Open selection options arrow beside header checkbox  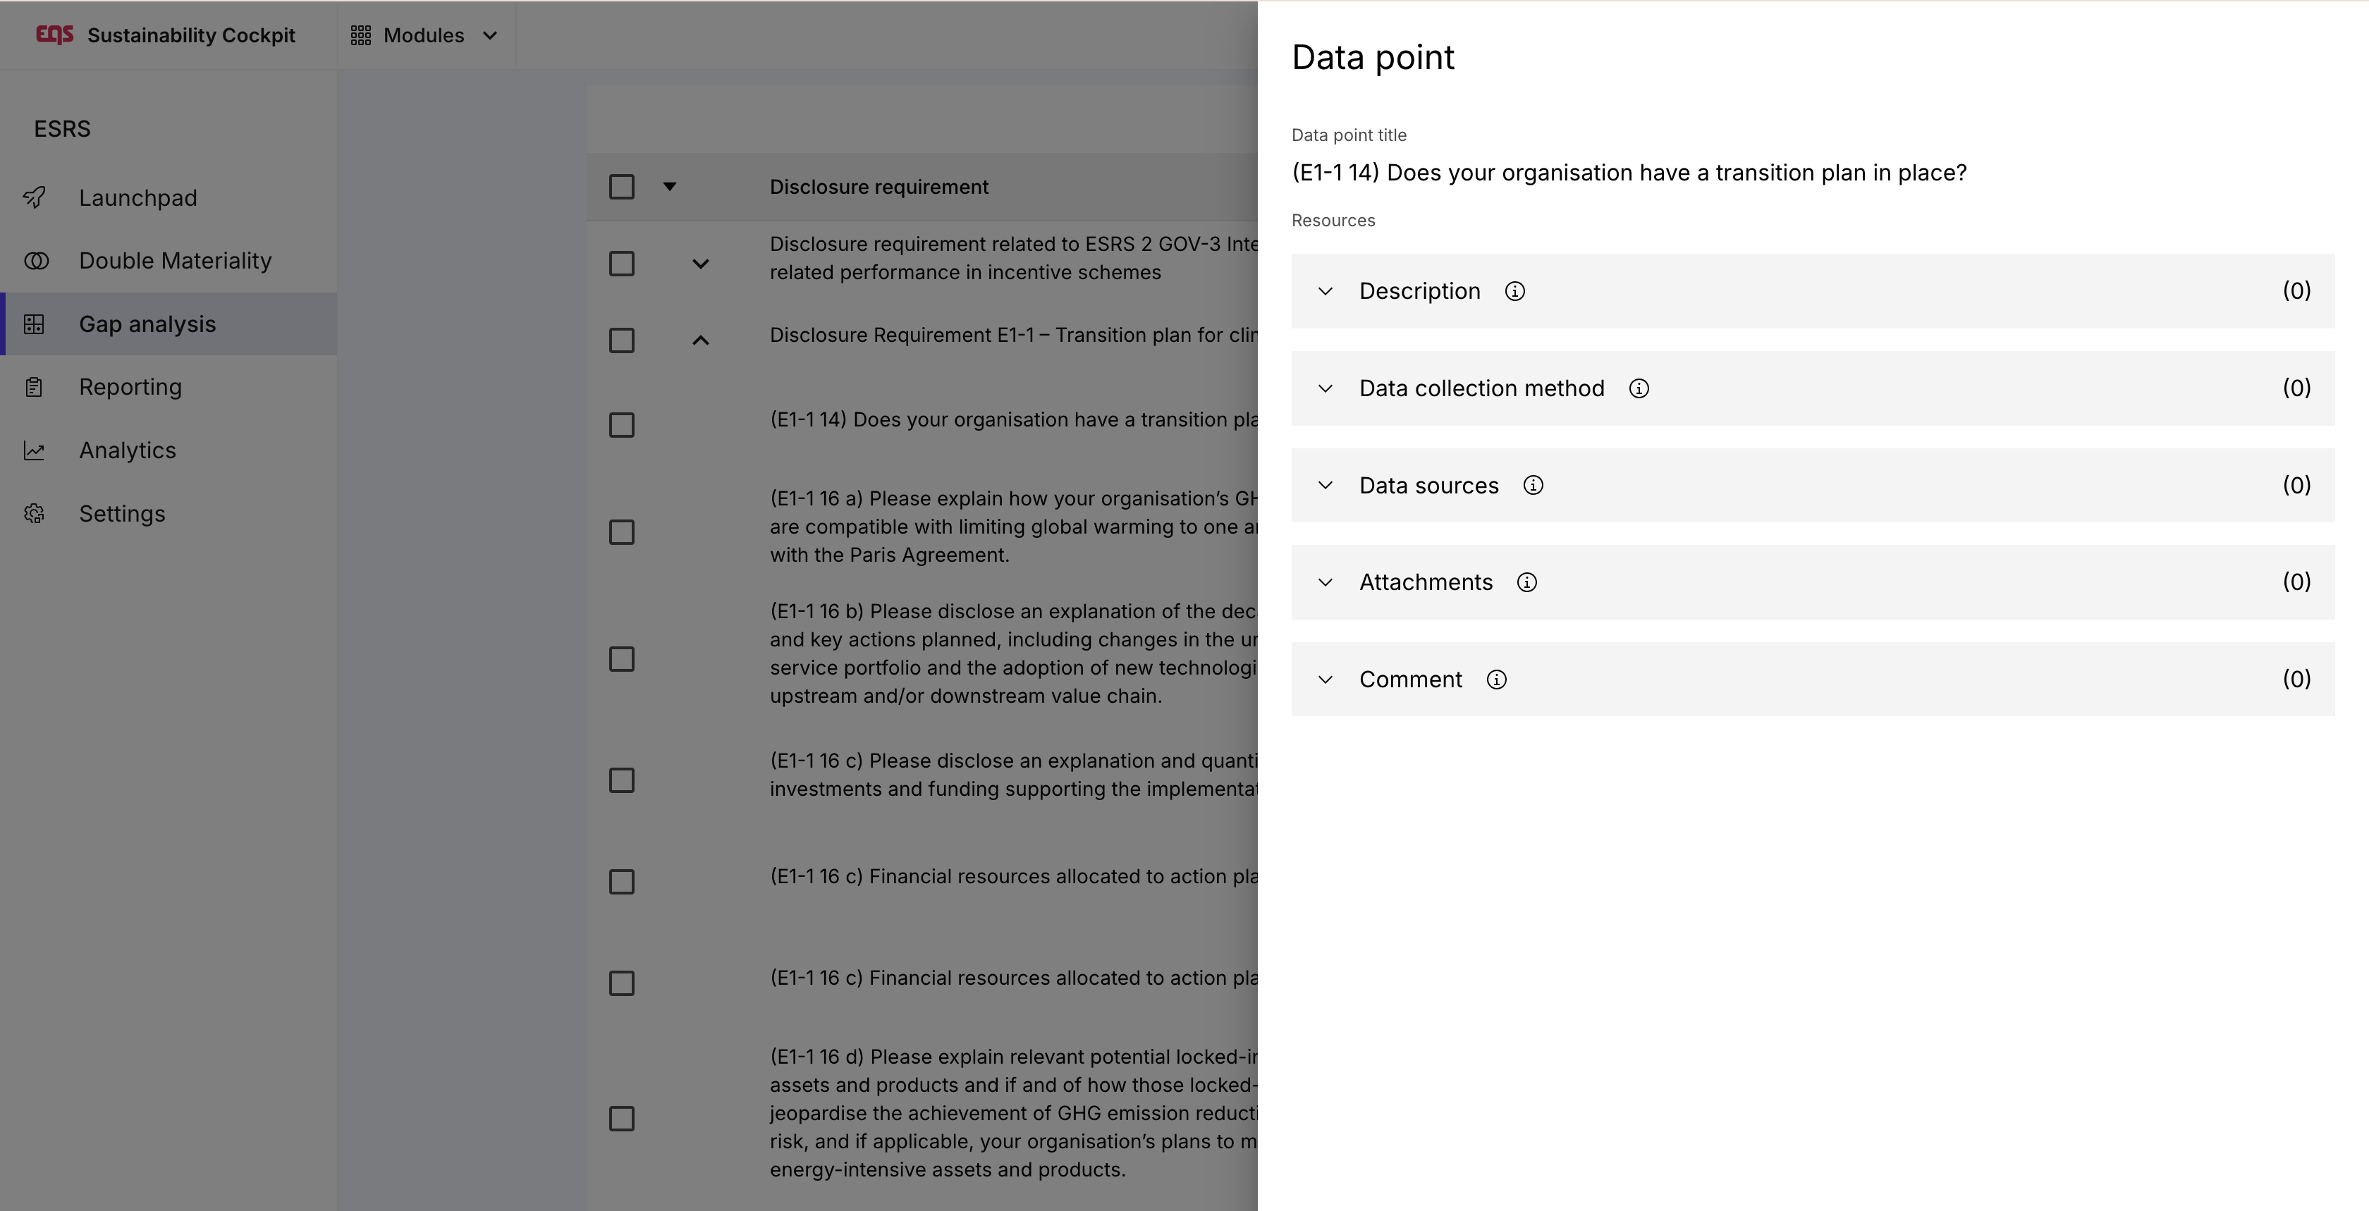pyautogui.click(x=670, y=187)
